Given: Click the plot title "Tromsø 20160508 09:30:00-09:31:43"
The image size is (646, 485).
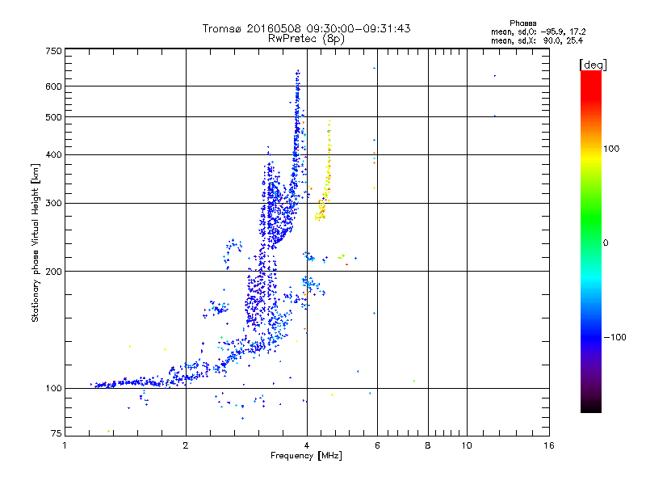Looking at the screenshot, I should coord(306,28).
